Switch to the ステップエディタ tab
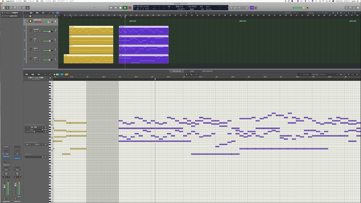Image resolution: width=361 pixels, height=203 pixels. pos(207,71)
